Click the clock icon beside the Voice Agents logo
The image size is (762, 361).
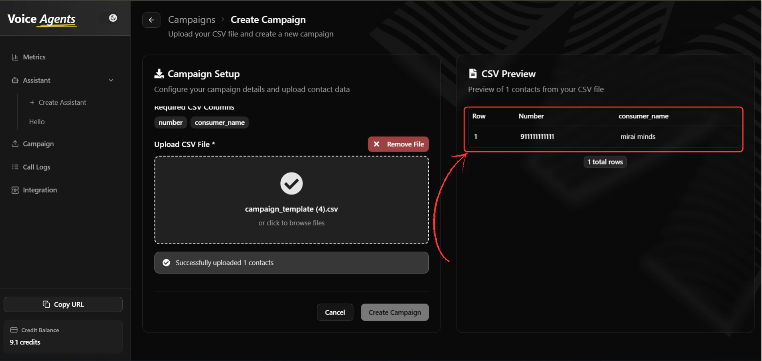click(113, 18)
